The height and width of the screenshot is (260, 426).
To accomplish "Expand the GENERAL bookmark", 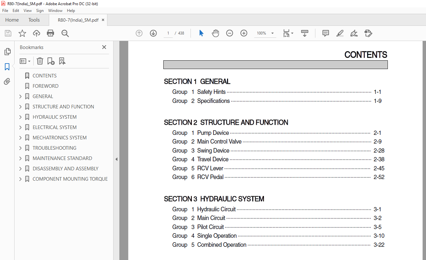I will tap(20, 96).
